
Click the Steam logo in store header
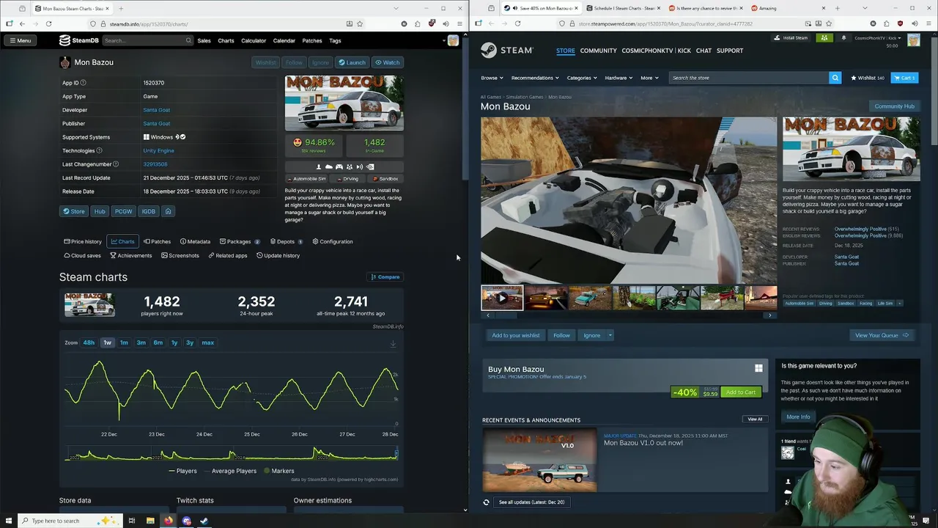(507, 51)
